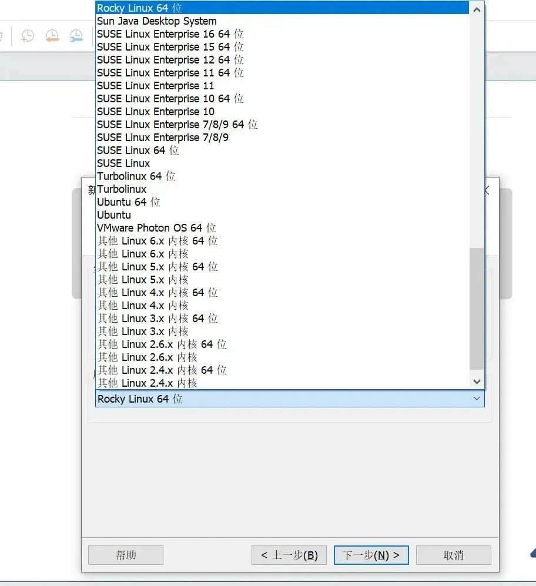Choose Turbolinux (32-bit) entry
Viewport: 536px width, 586px height.
282,189
